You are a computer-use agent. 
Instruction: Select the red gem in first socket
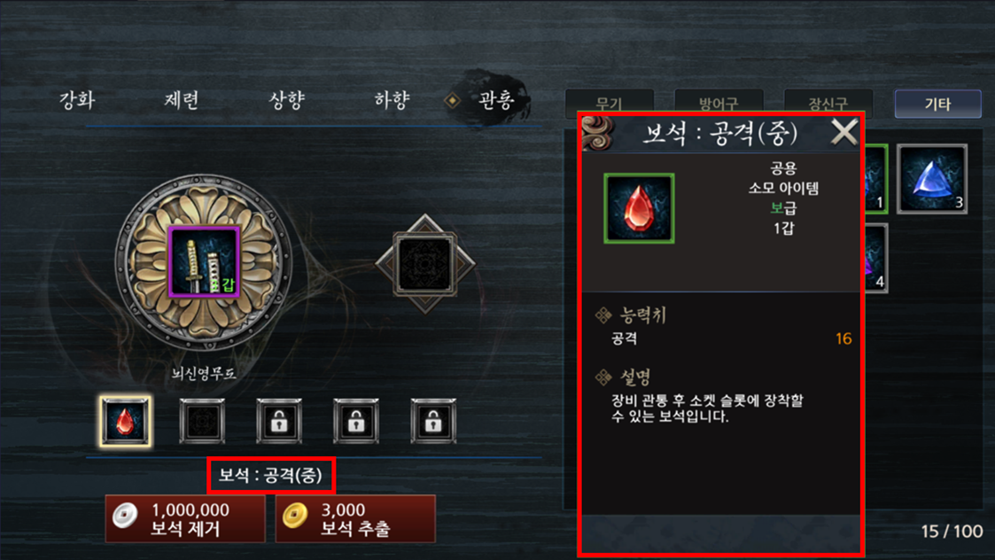point(126,421)
